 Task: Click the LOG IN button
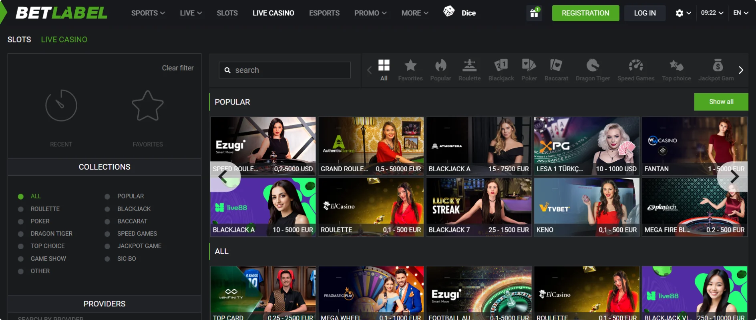pyautogui.click(x=645, y=13)
